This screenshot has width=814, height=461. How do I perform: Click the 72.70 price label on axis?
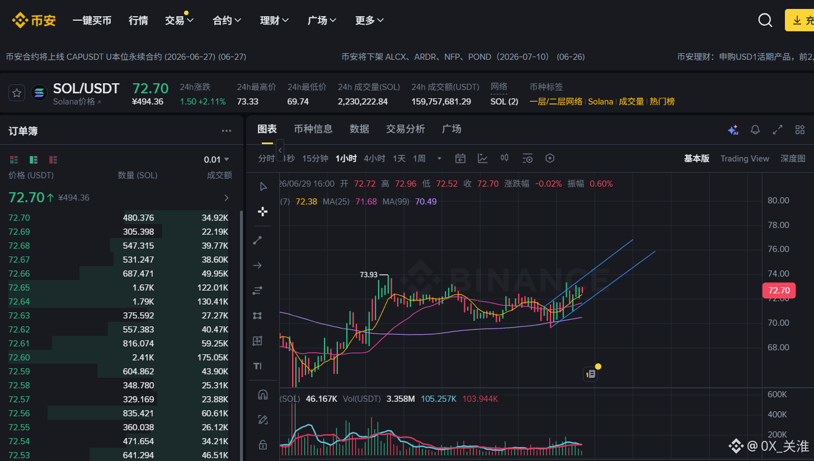click(779, 290)
